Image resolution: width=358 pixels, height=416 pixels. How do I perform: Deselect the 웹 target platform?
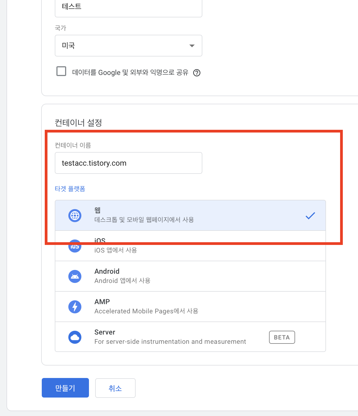pos(190,215)
